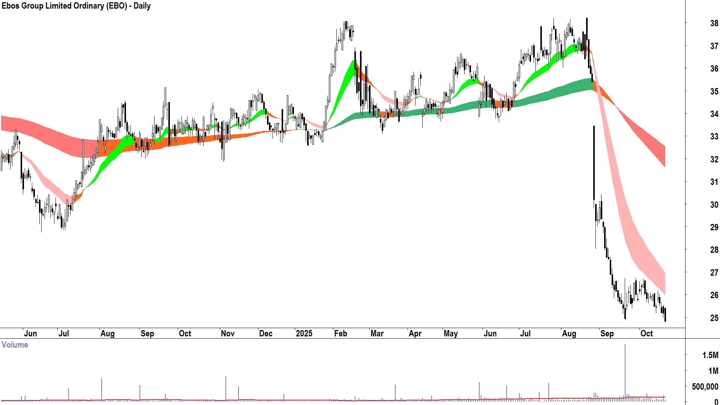
Task: Click the May label on the time axis
Action: [x=450, y=333]
